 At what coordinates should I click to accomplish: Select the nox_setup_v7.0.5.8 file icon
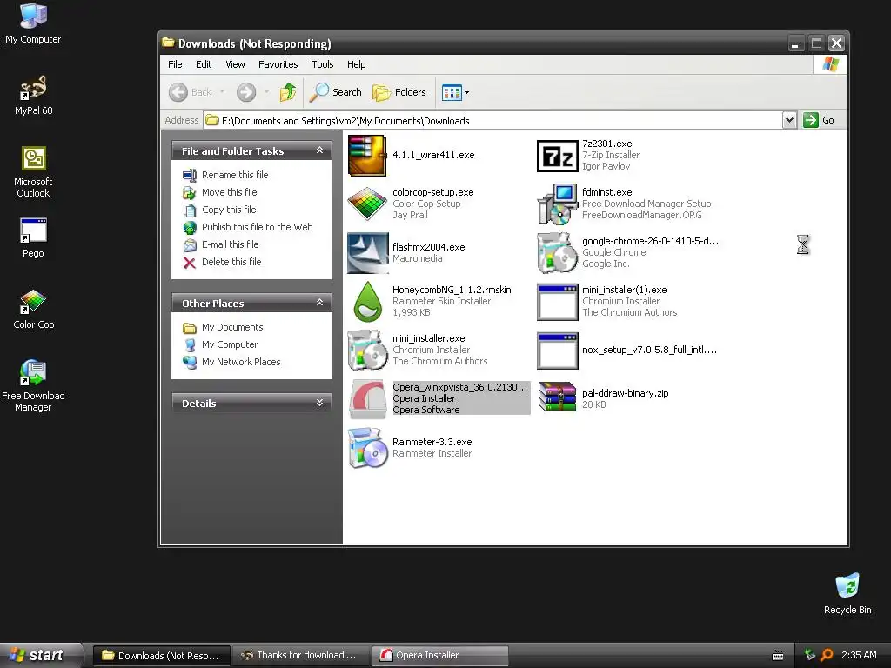[558, 350]
